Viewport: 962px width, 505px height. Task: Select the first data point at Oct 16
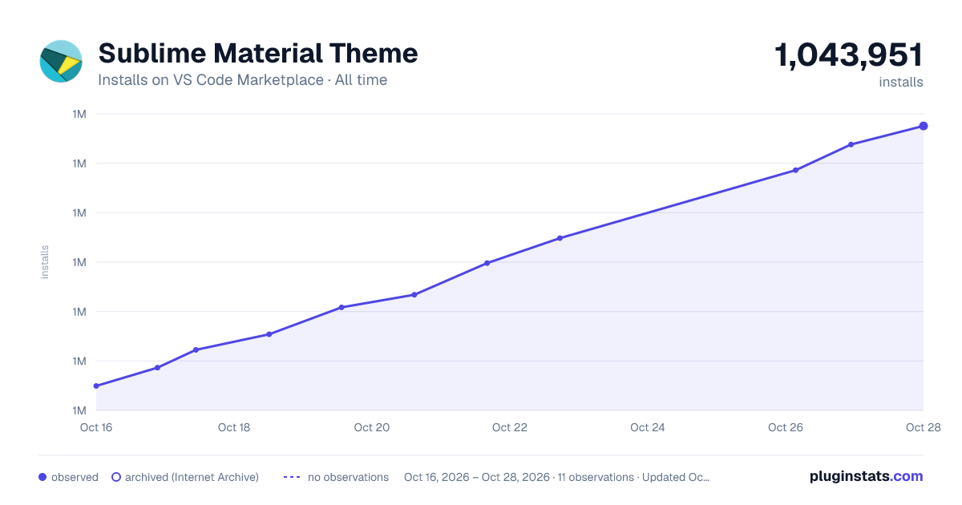tap(96, 386)
